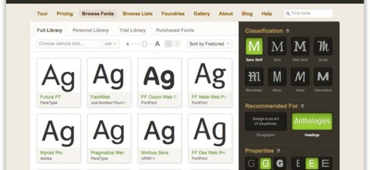
Task: Select the Mono classification icon
Action: [x=277, y=76]
